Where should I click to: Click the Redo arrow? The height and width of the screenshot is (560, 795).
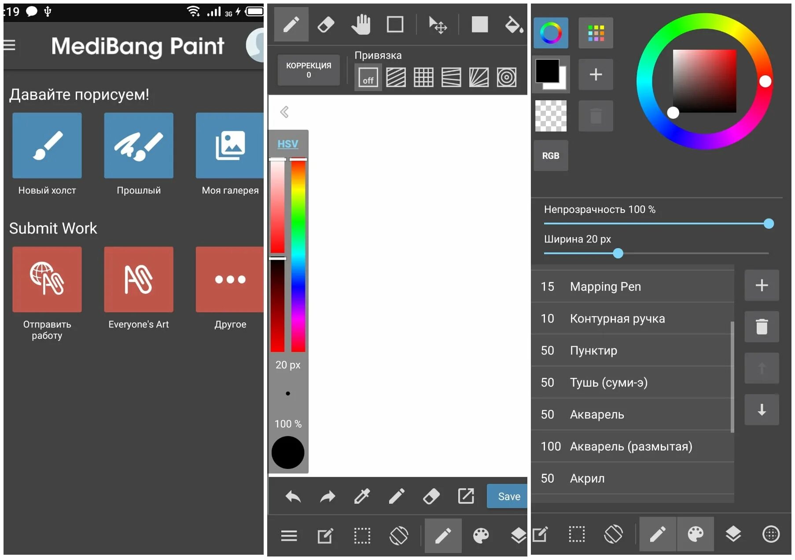point(328,497)
